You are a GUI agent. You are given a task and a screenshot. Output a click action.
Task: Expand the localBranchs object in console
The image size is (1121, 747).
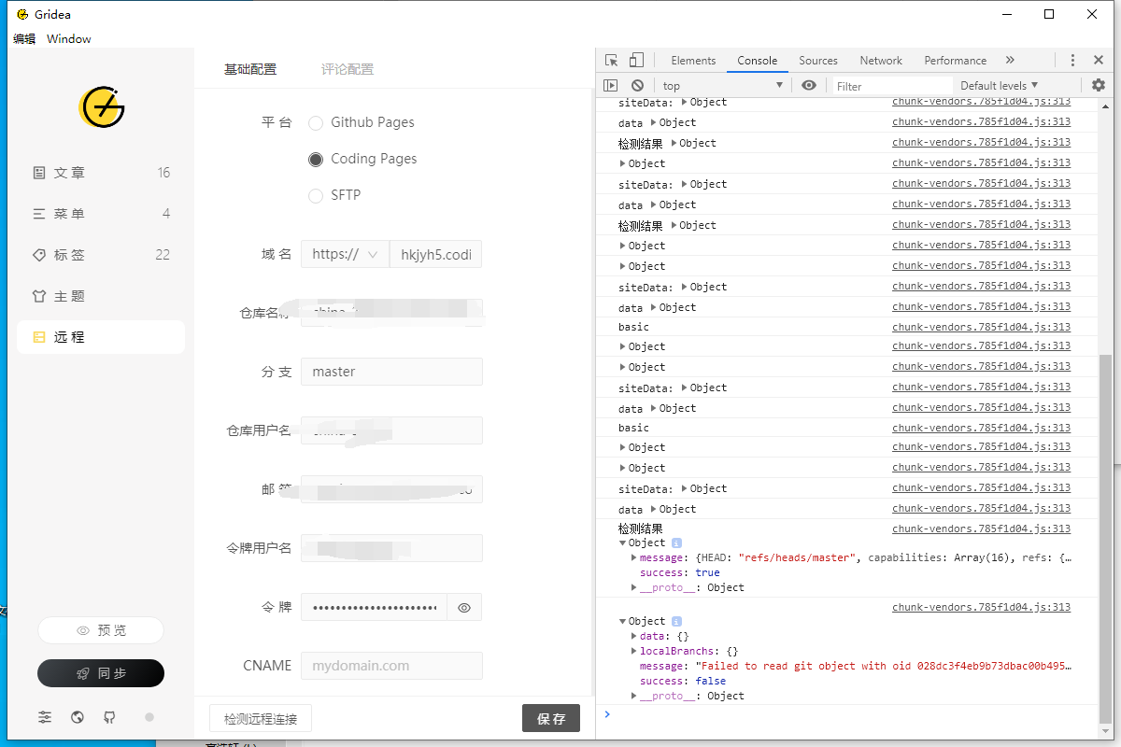635,651
